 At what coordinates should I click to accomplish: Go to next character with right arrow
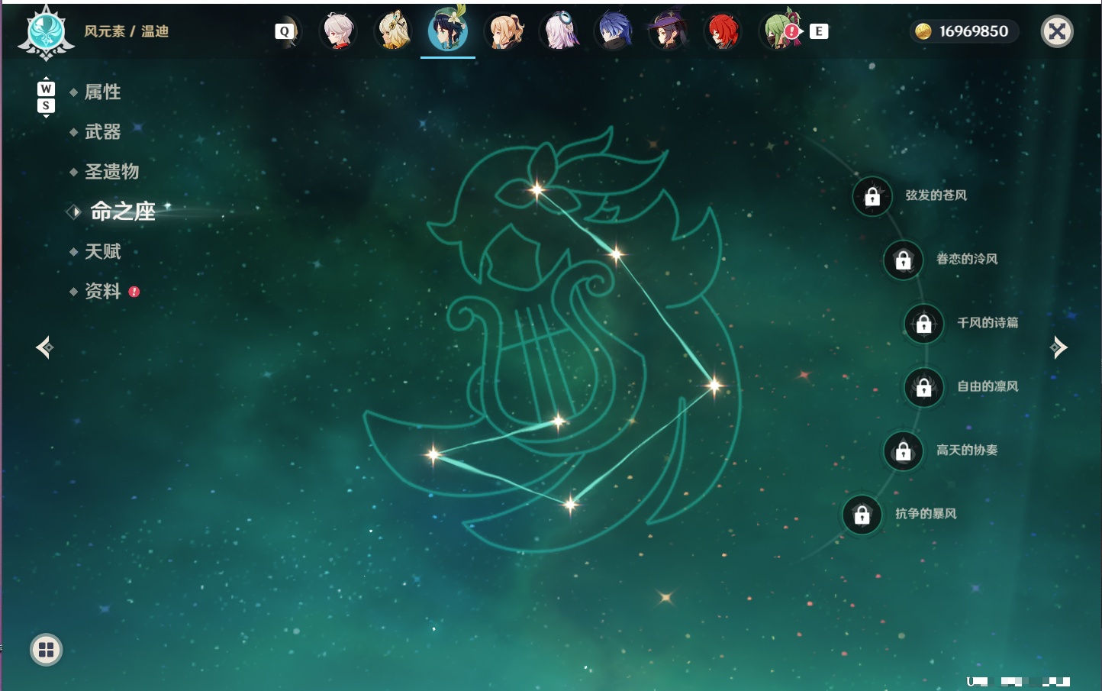coord(1058,347)
